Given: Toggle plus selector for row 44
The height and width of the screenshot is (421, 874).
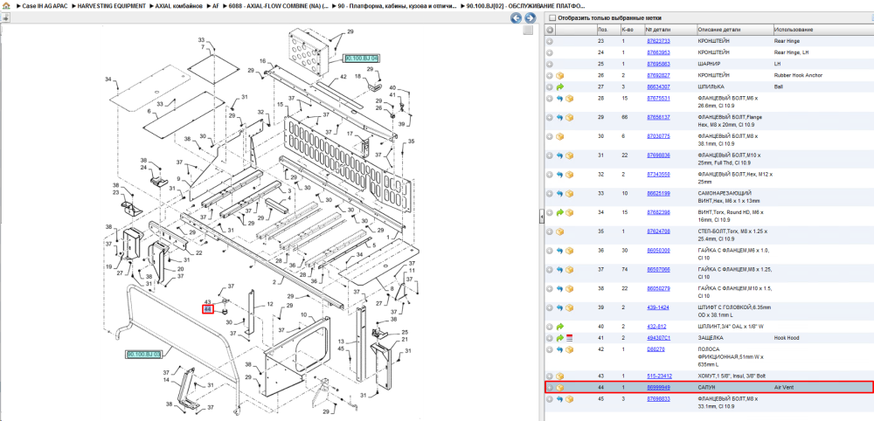Looking at the screenshot, I should coord(550,388).
